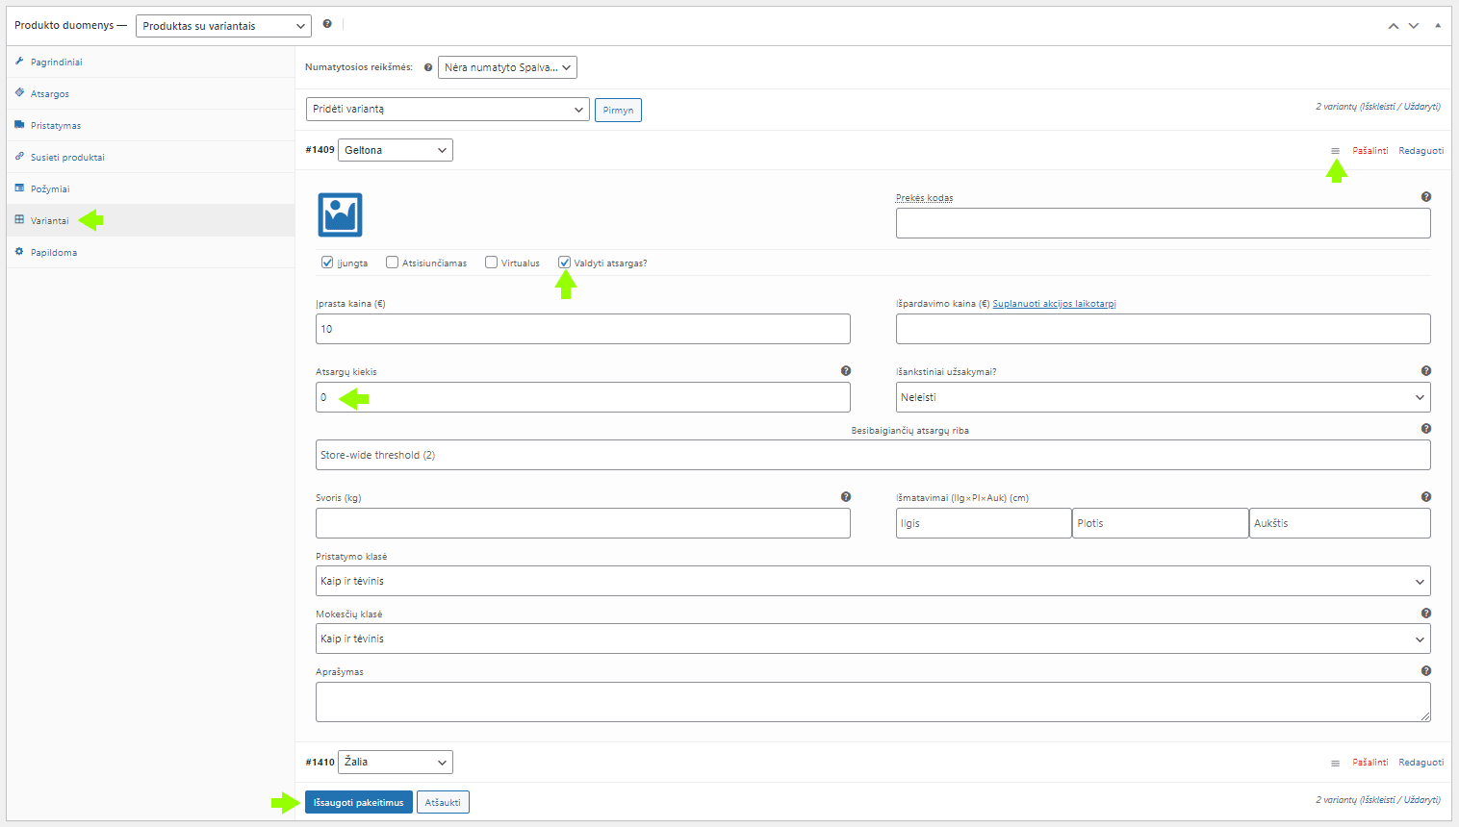Uncheck the Įjungta checkbox
This screenshot has width=1459, height=827.
coord(327,263)
